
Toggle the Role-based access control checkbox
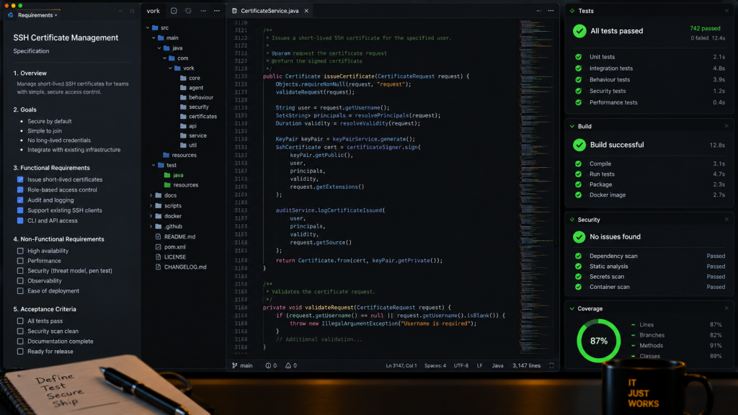(x=20, y=189)
